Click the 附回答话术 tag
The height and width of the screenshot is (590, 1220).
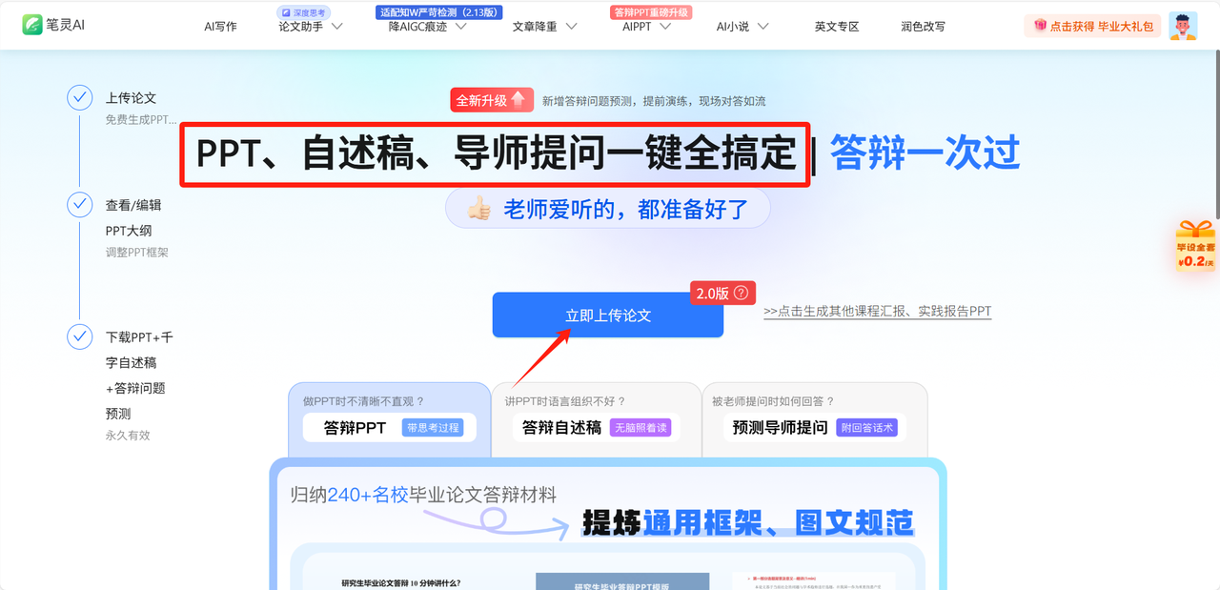coord(866,428)
